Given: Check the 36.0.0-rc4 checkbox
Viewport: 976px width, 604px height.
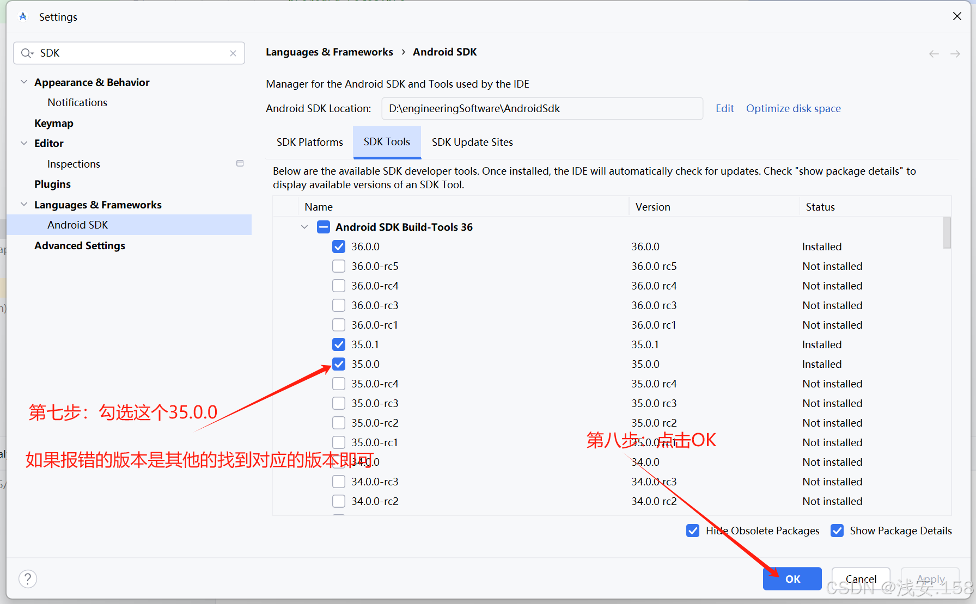Looking at the screenshot, I should pos(339,286).
